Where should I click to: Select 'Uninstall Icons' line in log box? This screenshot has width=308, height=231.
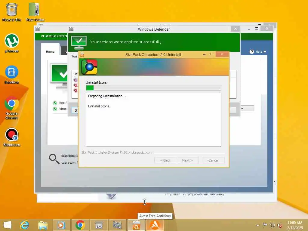(x=99, y=106)
